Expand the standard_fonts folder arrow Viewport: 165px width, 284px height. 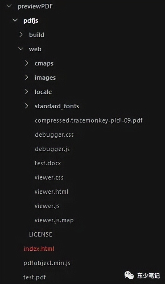[x=27, y=106]
